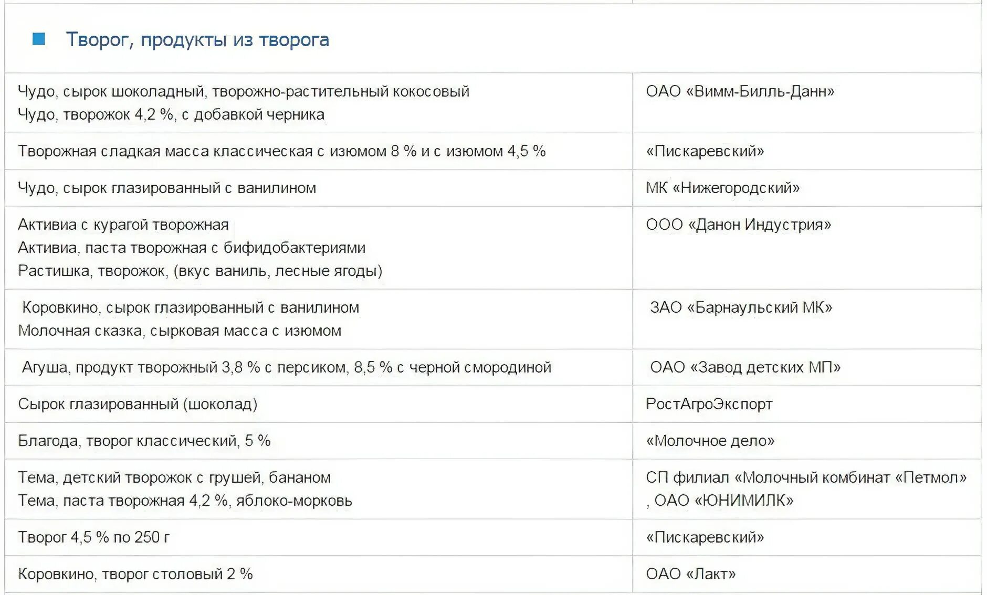
Task: Click manufacturer ЗАО «Барнаульский МК»
Action: click(x=741, y=307)
